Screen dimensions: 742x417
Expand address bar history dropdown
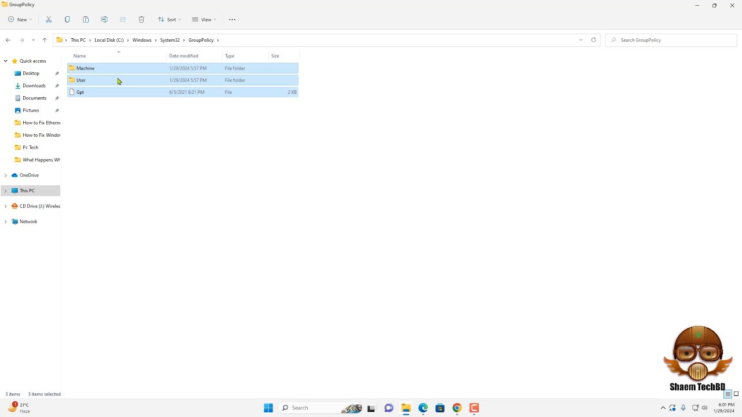pyautogui.click(x=581, y=40)
